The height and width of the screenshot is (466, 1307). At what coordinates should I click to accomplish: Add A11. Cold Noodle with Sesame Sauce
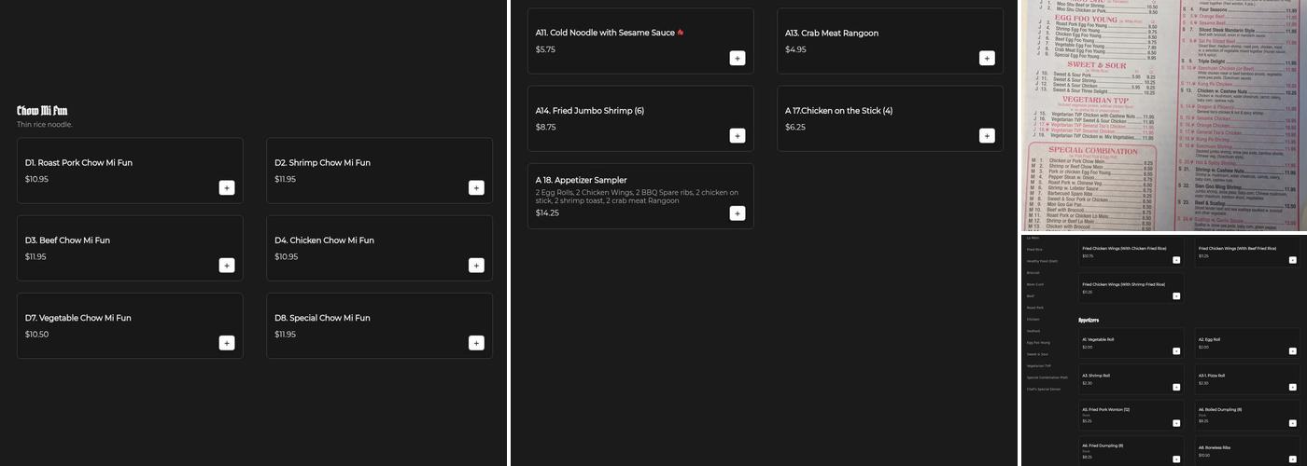[x=738, y=58]
